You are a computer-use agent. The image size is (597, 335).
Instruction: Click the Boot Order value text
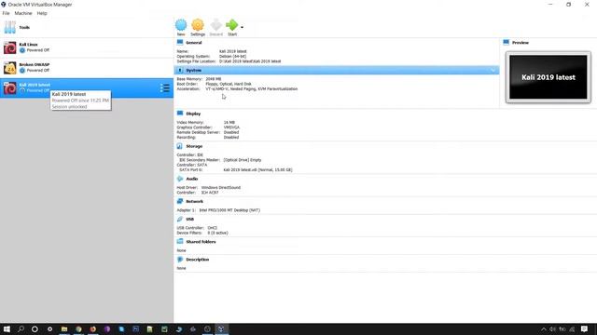229,84
